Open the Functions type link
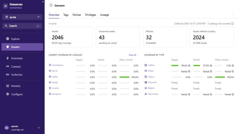 click(153, 94)
